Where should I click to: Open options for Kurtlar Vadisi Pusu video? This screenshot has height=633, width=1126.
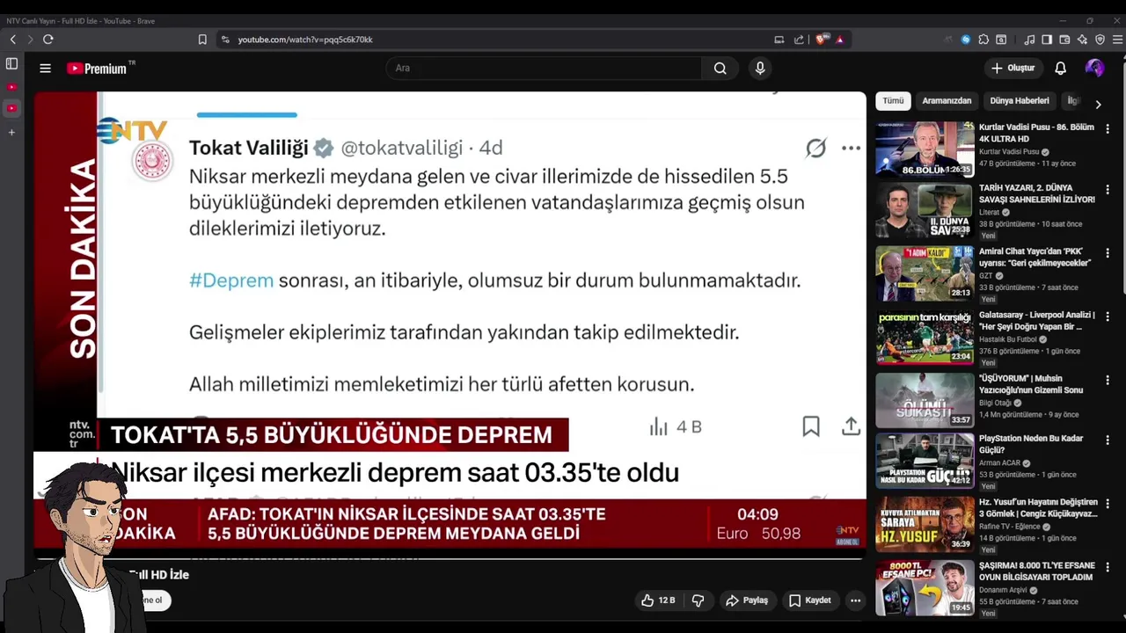coord(1108,128)
